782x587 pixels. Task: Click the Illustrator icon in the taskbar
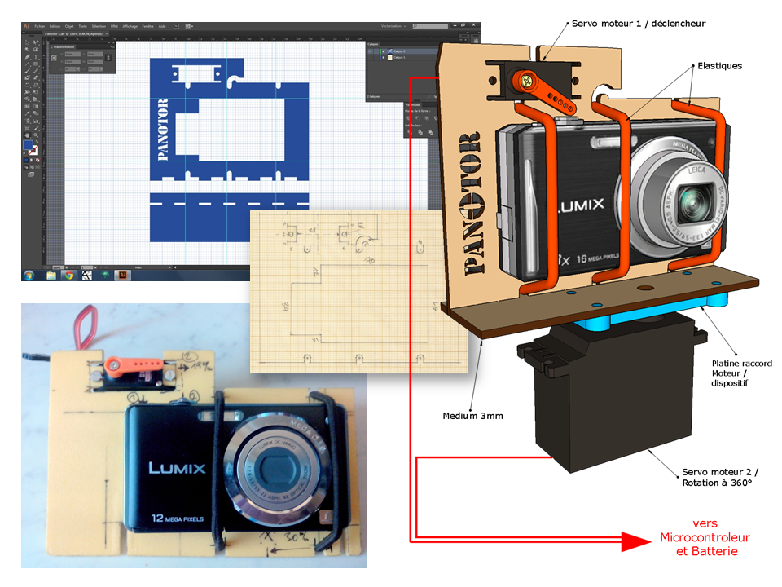[x=122, y=276]
